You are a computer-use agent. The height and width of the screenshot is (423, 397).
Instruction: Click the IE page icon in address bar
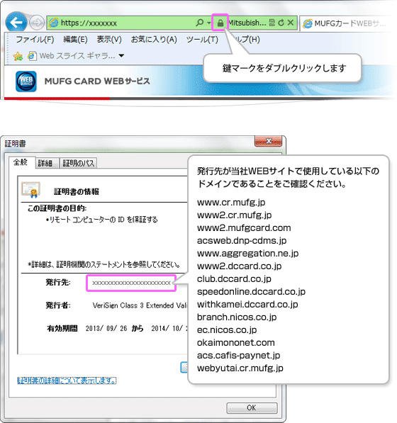(53, 23)
